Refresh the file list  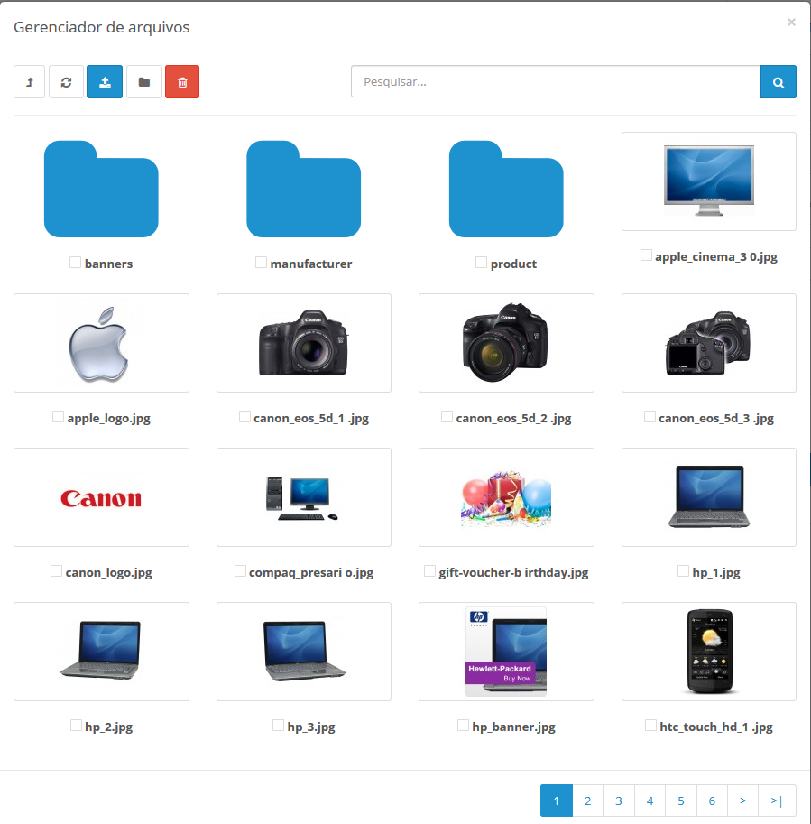coord(66,82)
